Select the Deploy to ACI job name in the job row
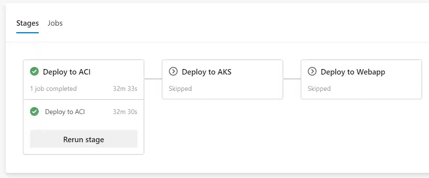429x178 pixels. [x=65, y=112]
